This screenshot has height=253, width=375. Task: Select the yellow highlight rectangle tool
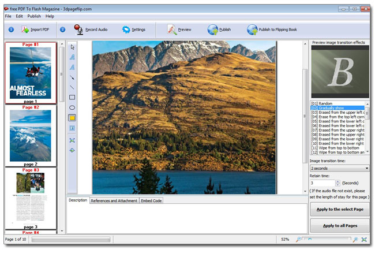[72, 118]
